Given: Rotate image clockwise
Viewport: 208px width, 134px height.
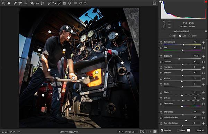Looking at the screenshot, I should pyautogui.click(x=85, y=3).
